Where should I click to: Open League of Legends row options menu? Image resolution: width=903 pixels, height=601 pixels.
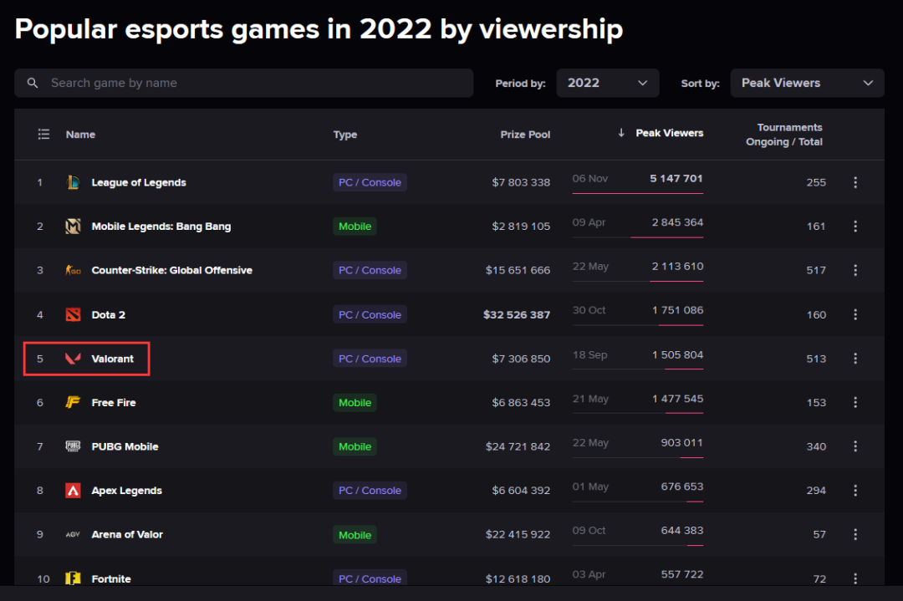855,182
